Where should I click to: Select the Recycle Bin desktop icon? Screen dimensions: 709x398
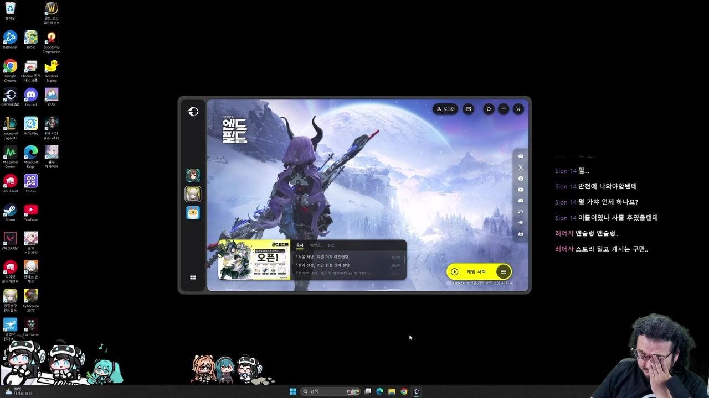10,11
